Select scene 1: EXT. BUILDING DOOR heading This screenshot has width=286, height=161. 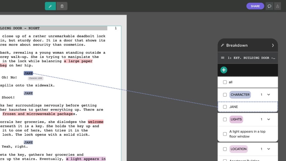coord(251,58)
